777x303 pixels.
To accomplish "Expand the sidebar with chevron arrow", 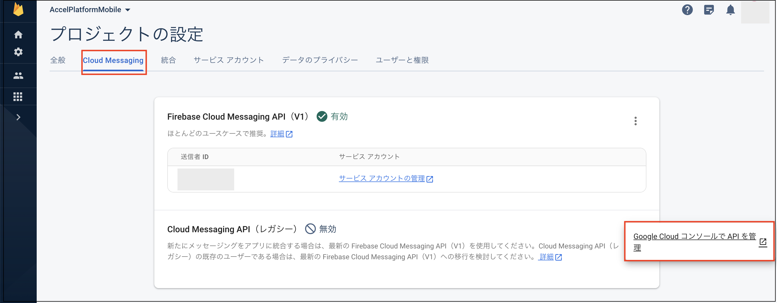I will (18, 117).
